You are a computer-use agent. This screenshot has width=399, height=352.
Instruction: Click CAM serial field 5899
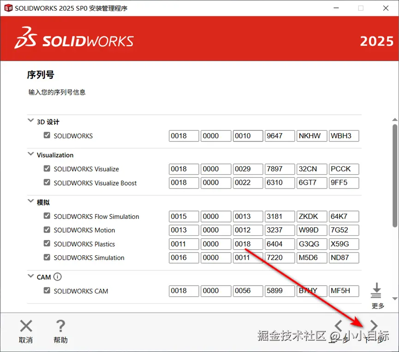pyautogui.click(x=280, y=291)
